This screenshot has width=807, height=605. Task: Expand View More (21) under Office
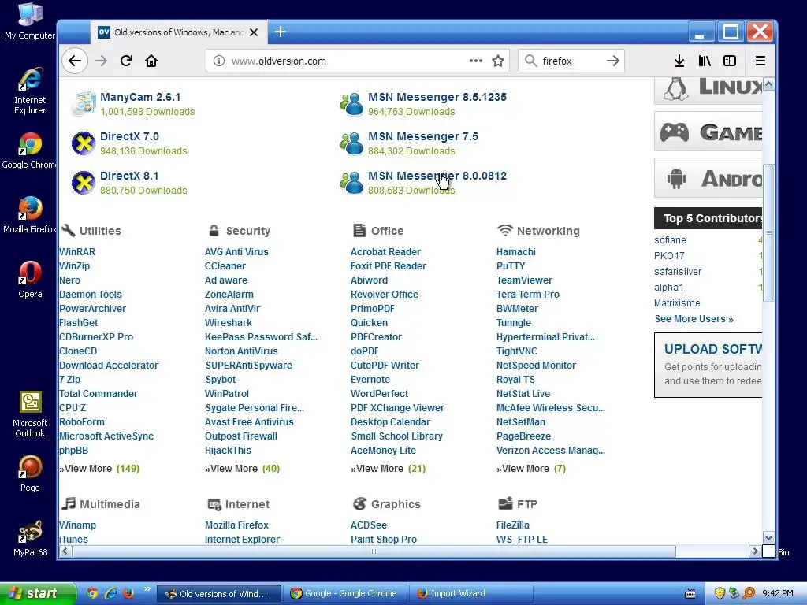pyautogui.click(x=388, y=468)
